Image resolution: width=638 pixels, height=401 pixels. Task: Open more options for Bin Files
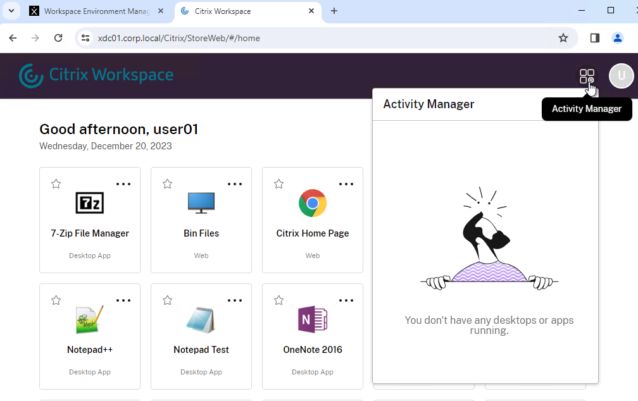coord(235,184)
